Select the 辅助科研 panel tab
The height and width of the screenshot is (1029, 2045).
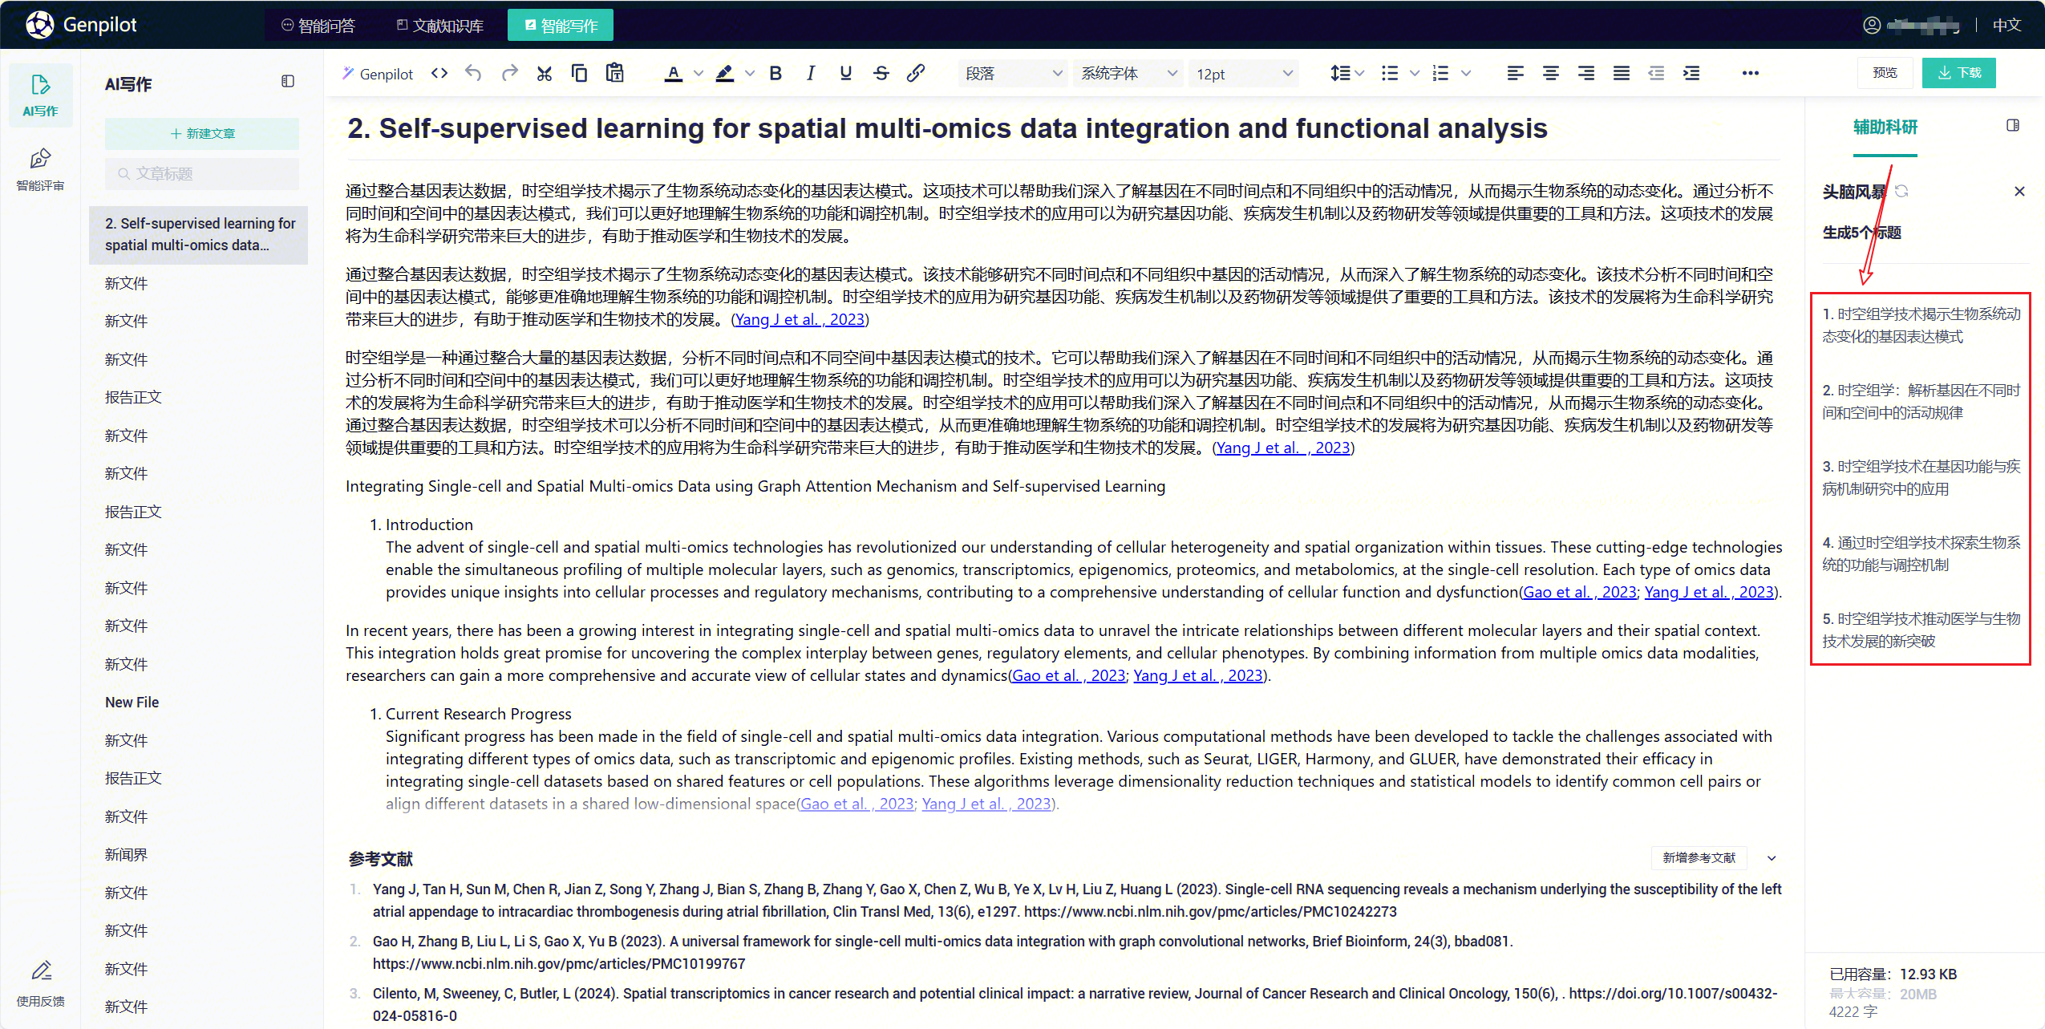click(1885, 128)
